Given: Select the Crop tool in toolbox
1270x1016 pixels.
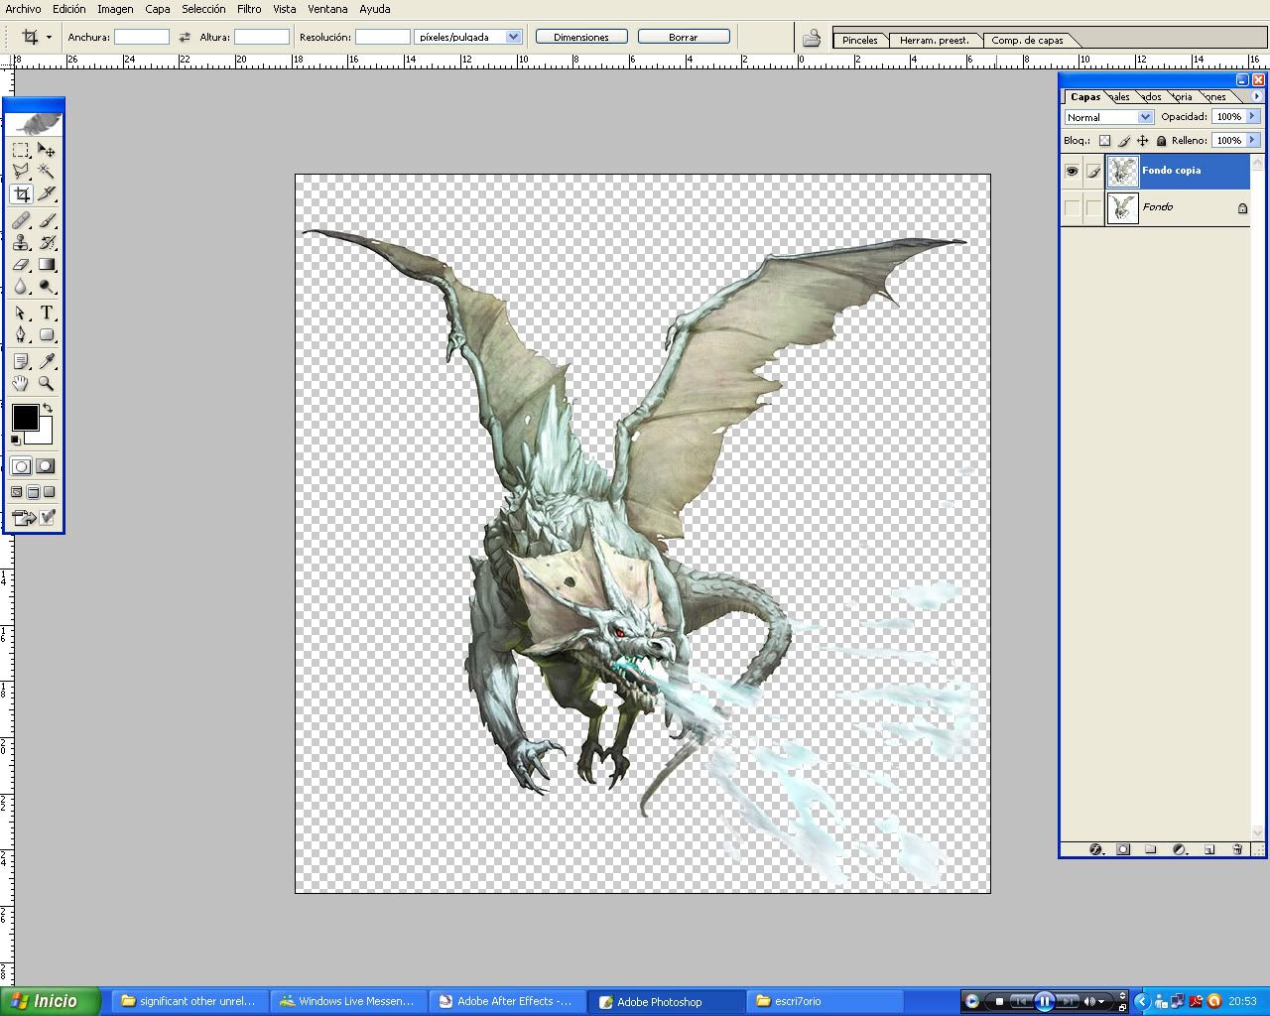Looking at the screenshot, I should coord(21,194).
